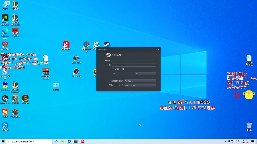Select spreadsheet file near red overlay text

45,58
